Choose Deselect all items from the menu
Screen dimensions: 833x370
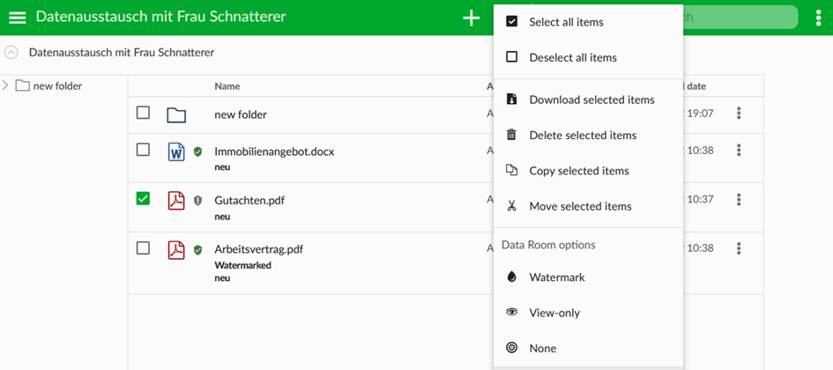588,57
